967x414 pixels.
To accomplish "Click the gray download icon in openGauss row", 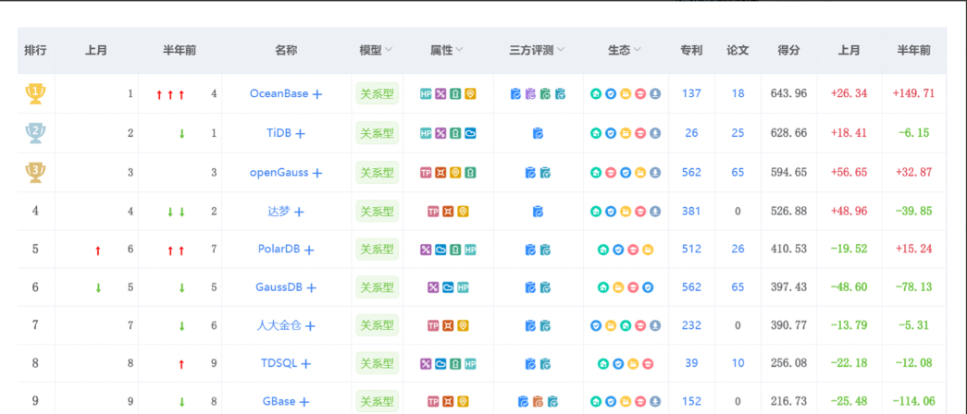I will coord(655,173).
